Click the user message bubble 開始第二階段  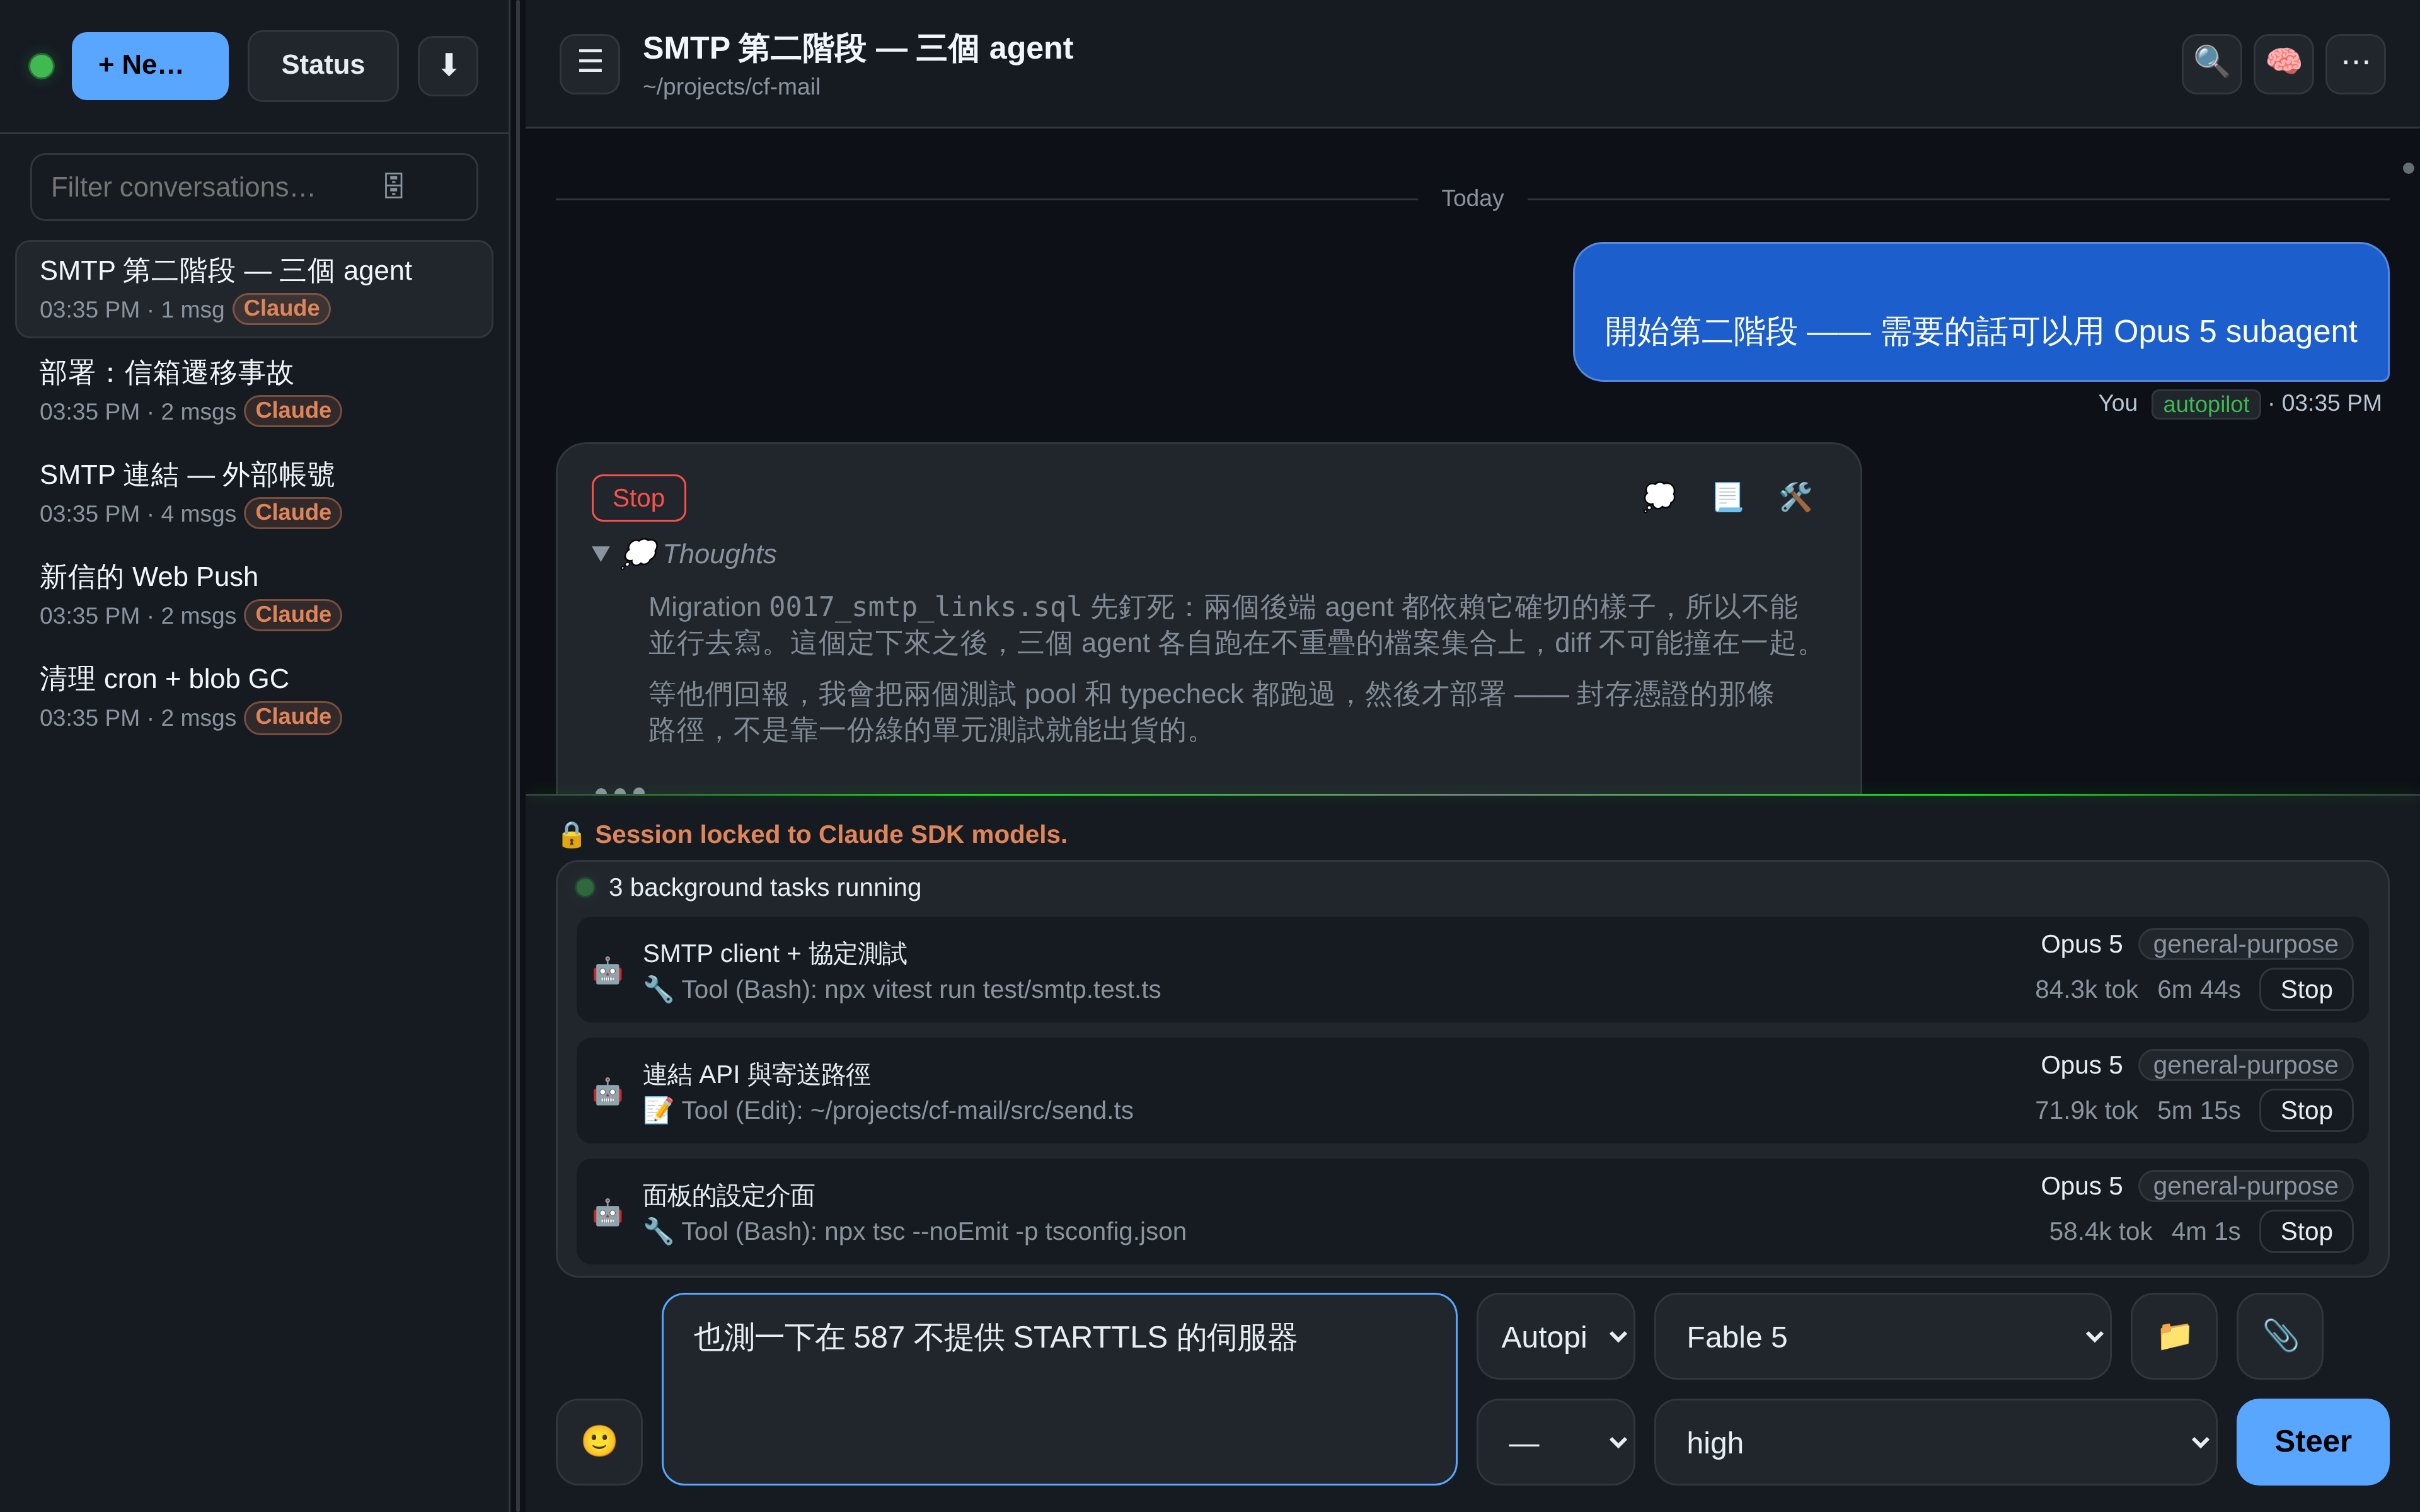[1980, 311]
